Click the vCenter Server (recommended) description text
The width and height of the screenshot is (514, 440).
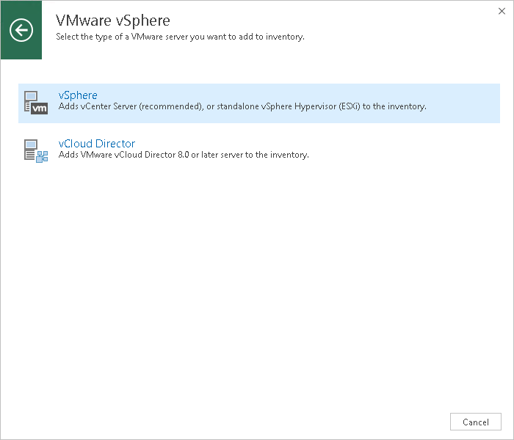[242, 106]
